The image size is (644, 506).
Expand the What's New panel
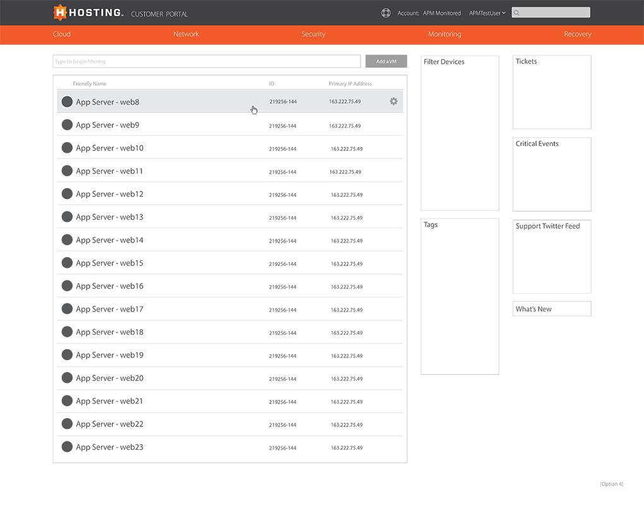pyautogui.click(x=551, y=309)
